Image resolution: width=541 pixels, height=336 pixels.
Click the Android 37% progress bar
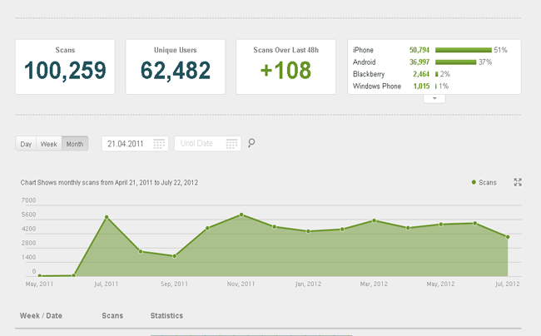tap(456, 62)
